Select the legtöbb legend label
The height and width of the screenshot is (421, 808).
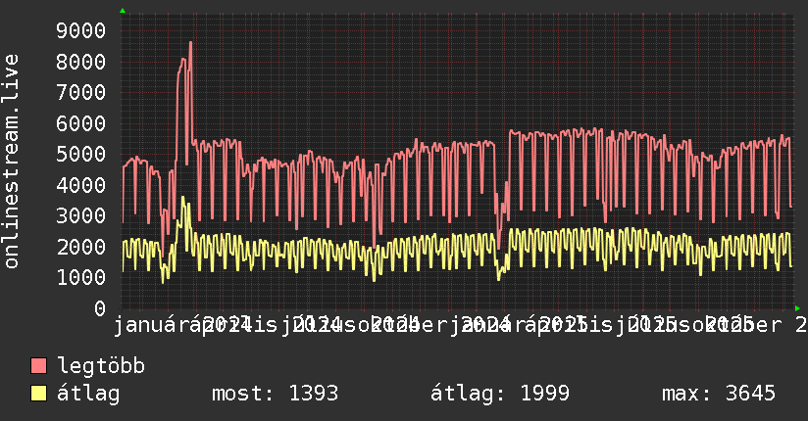pos(101,366)
